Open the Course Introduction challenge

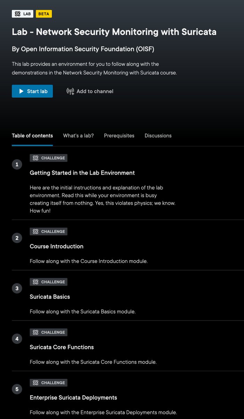click(57, 247)
